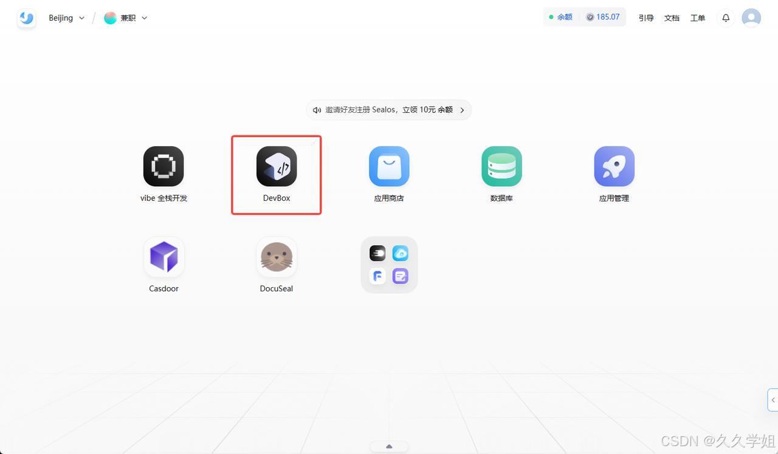This screenshot has height=454, width=778.
Task: Click the Sealos logo at top left
Action: tap(26, 18)
